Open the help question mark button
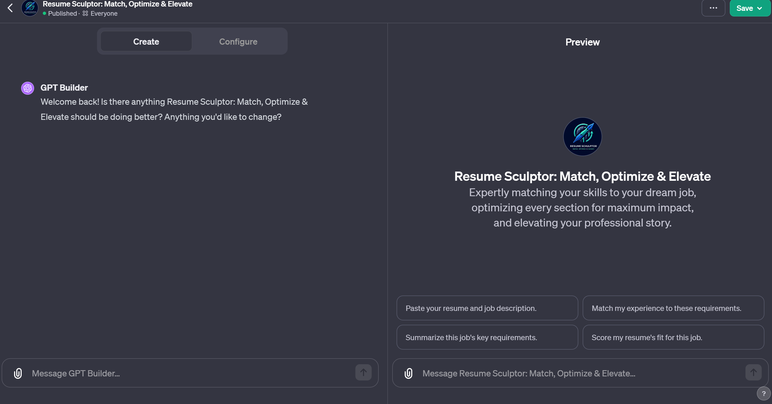 [763, 393]
